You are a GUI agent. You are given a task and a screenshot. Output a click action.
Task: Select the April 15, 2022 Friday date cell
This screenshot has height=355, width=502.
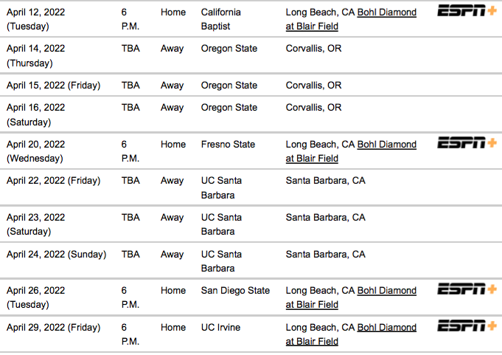(x=54, y=85)
